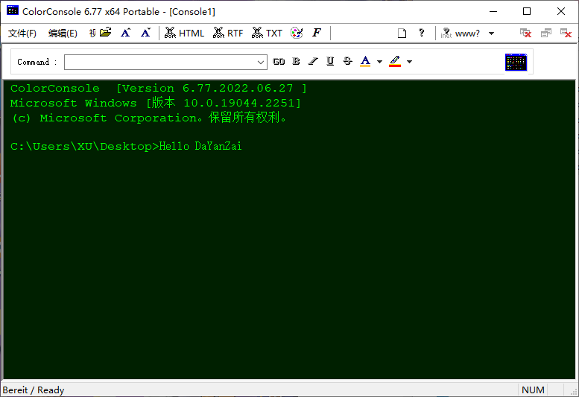Click the Hello DaYanZai text
This screenshot has width=579, height=397.
[x=200, y=147]
